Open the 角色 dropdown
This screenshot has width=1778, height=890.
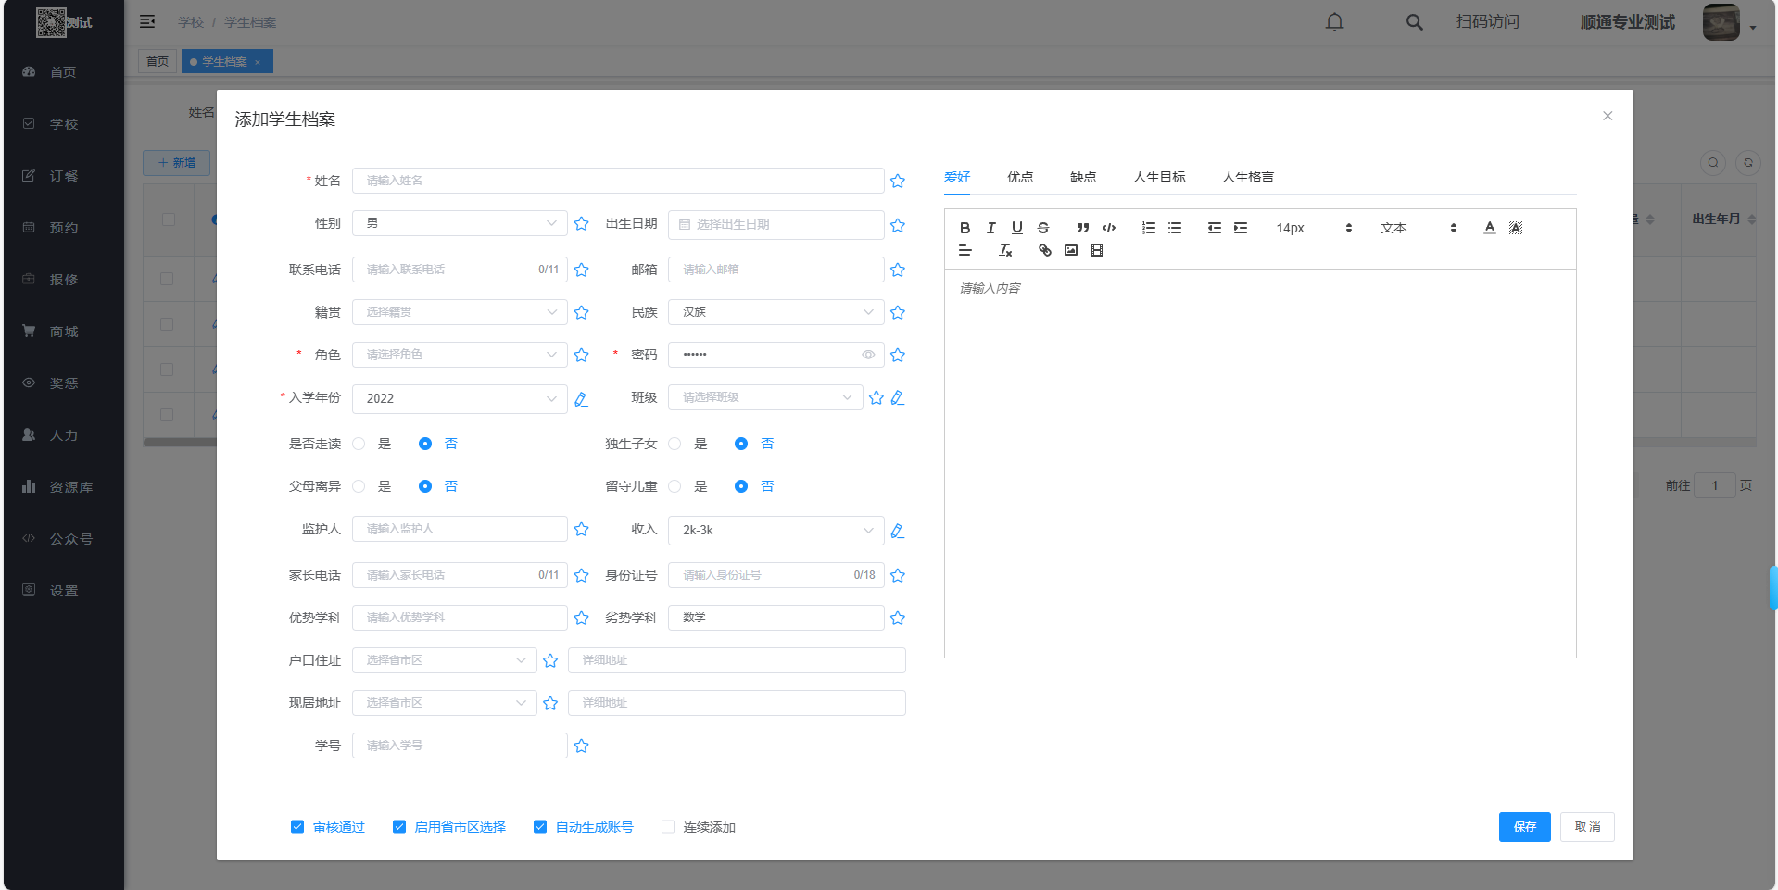coord(460,355)
